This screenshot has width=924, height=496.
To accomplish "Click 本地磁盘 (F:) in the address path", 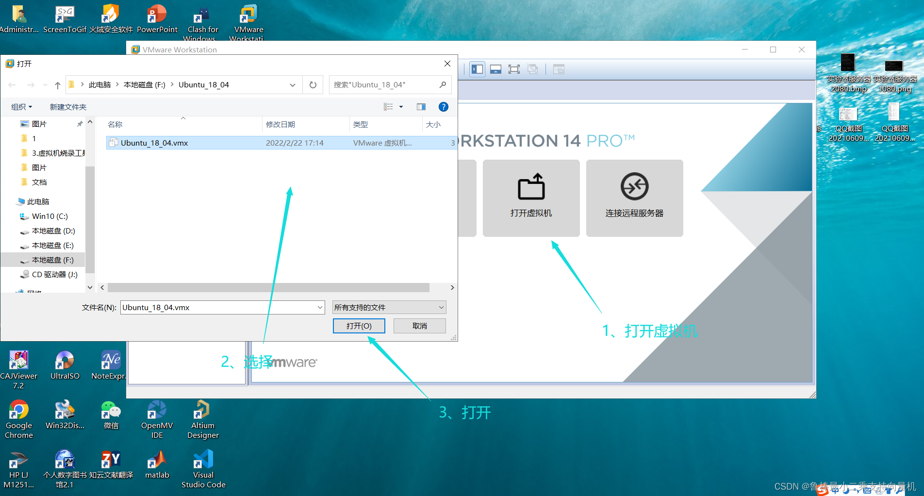I will pyautogui.click(x=145, y=84).
